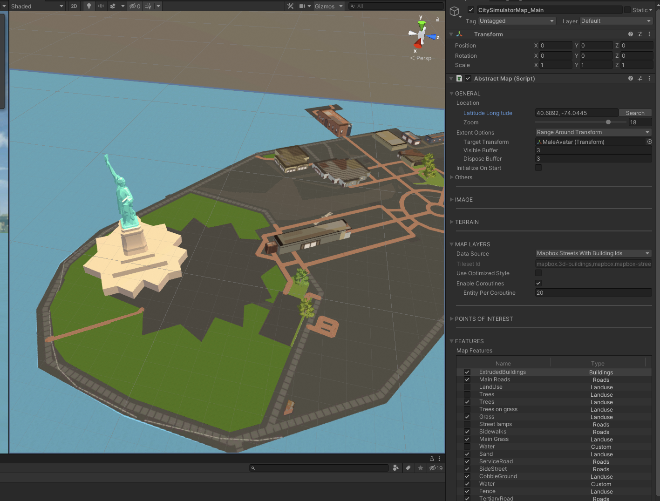Open the Static options dropdown arrow
The height and width of the screenshot is (501, 660).
pos(651,10)
